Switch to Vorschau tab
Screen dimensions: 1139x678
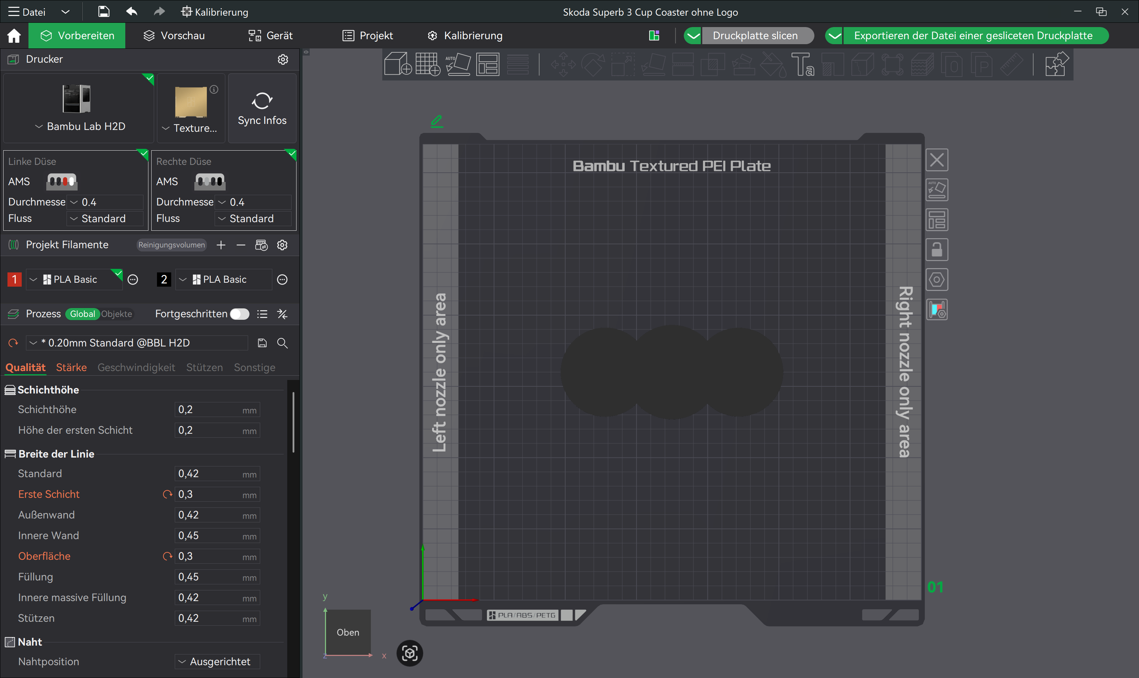pos(174,36)
